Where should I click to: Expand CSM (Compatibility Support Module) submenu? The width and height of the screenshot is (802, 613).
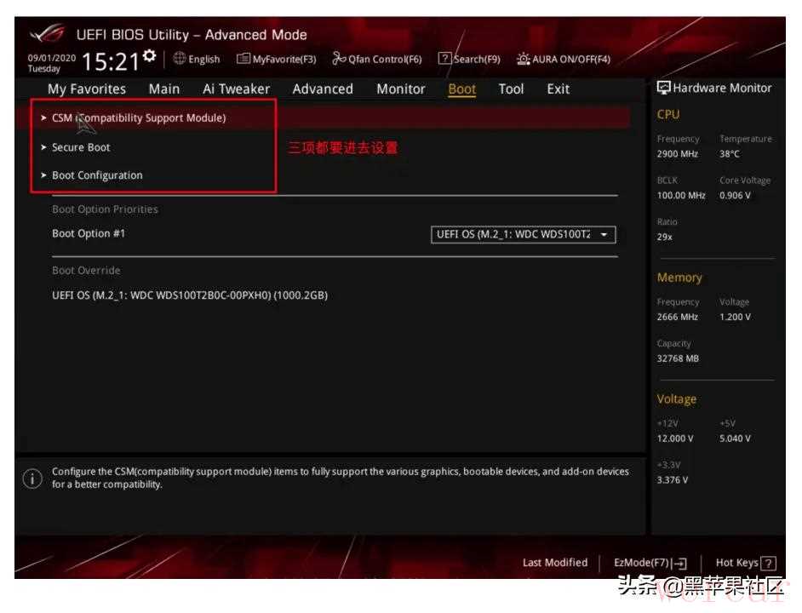pos(139,118)
